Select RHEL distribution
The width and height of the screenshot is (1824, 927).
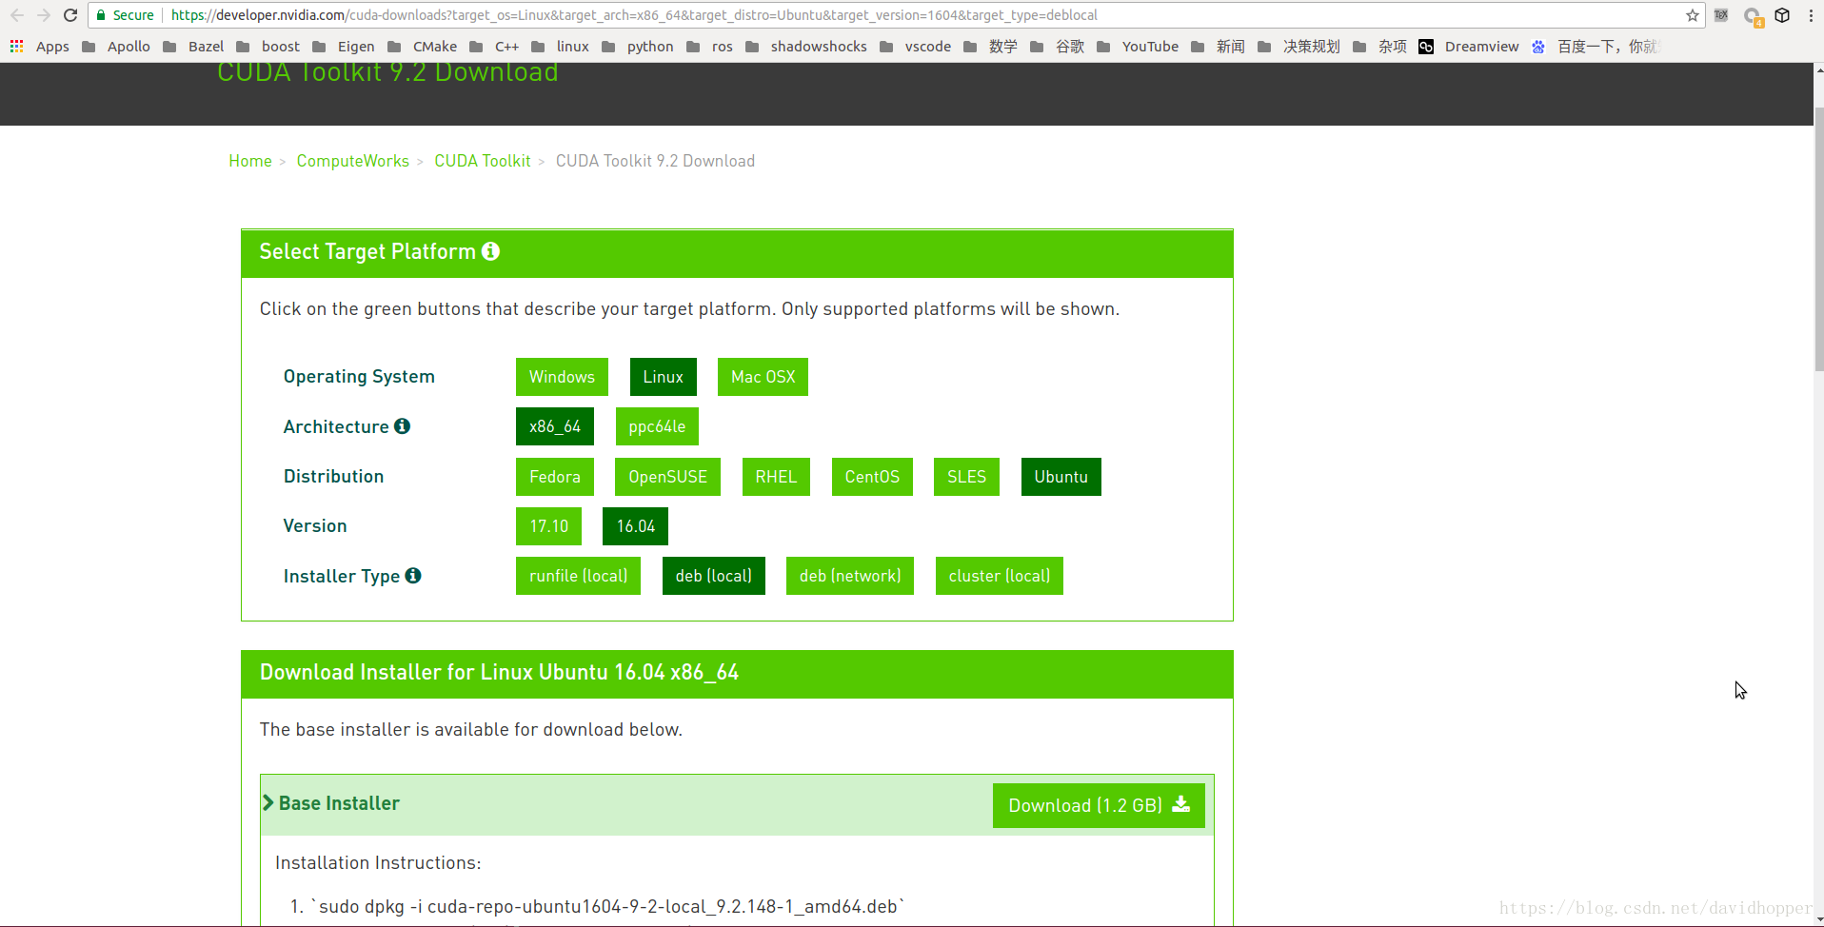tap(776, 477)
